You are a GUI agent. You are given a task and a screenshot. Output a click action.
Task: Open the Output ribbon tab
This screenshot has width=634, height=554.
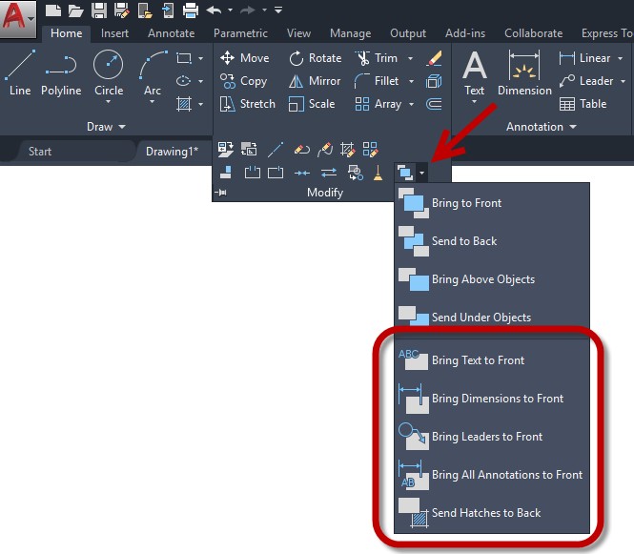pyautogui.click(x=408, y=33)
